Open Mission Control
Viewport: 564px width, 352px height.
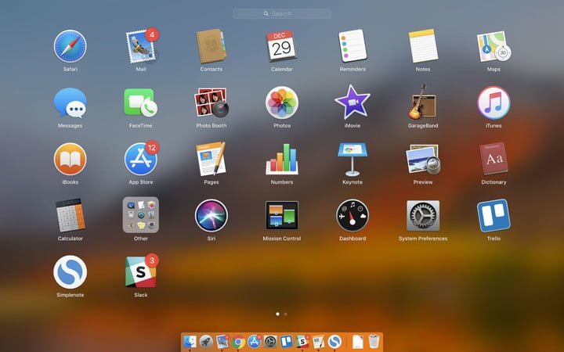click(x=282, y=215)
